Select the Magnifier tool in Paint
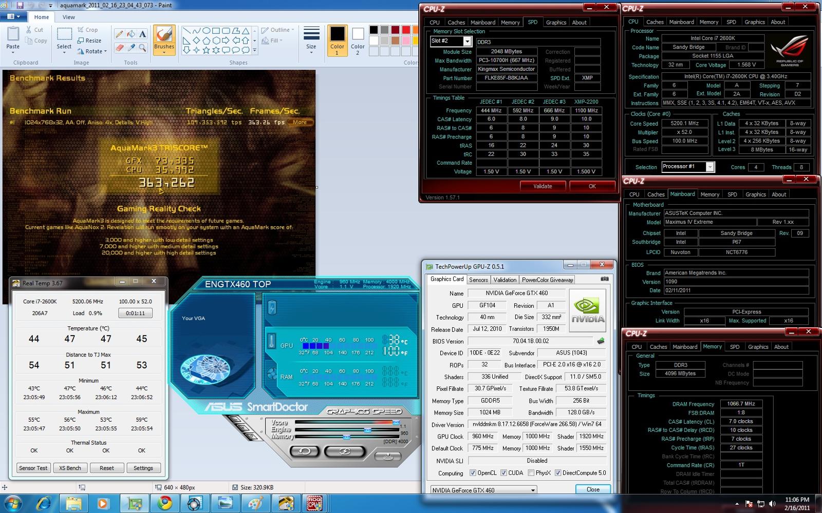This screenshot has height=513, width=822. click(142, 48)
